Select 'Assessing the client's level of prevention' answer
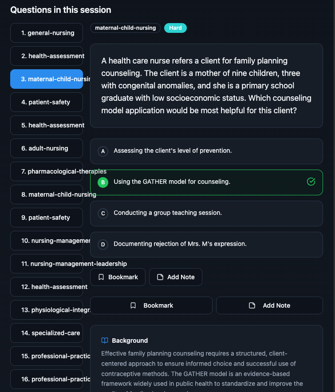Image resolution: width=335 pixels, height=392 pixels. point(173,151)
